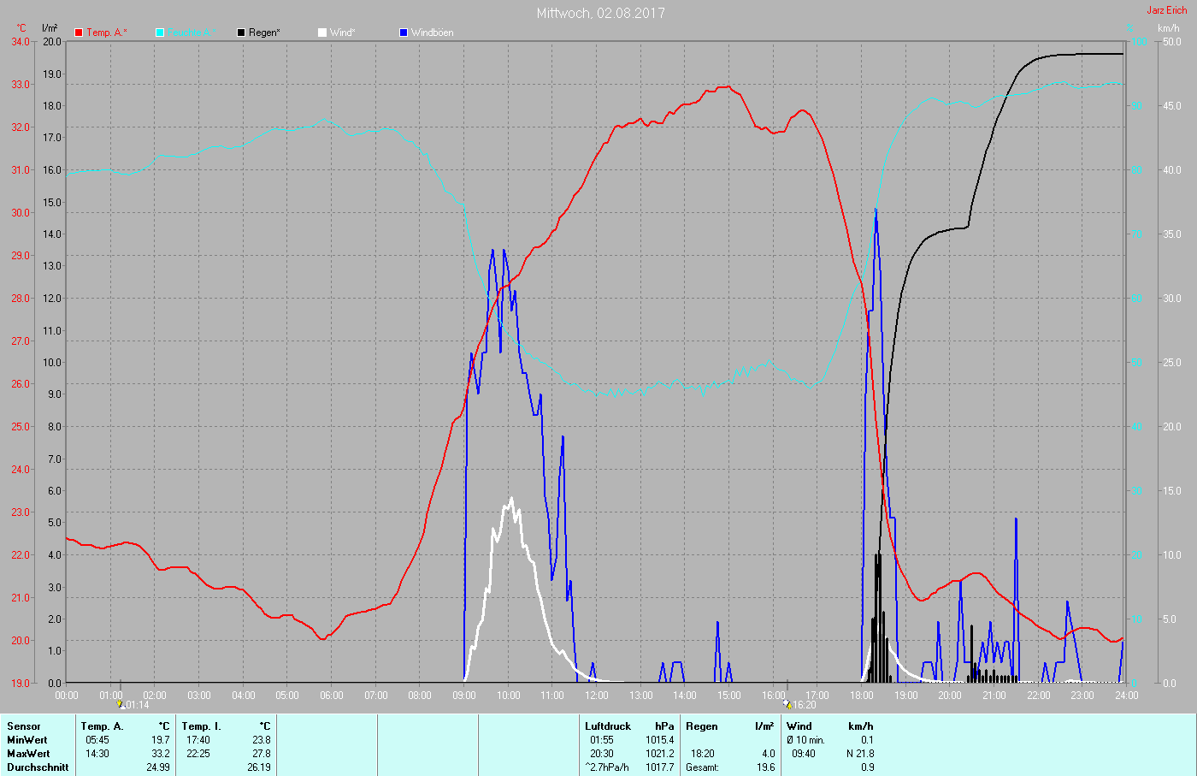Click the pressure maximum time '20:30'
This screenshot has height=776, width=1197.
click(x=602, y=754)
